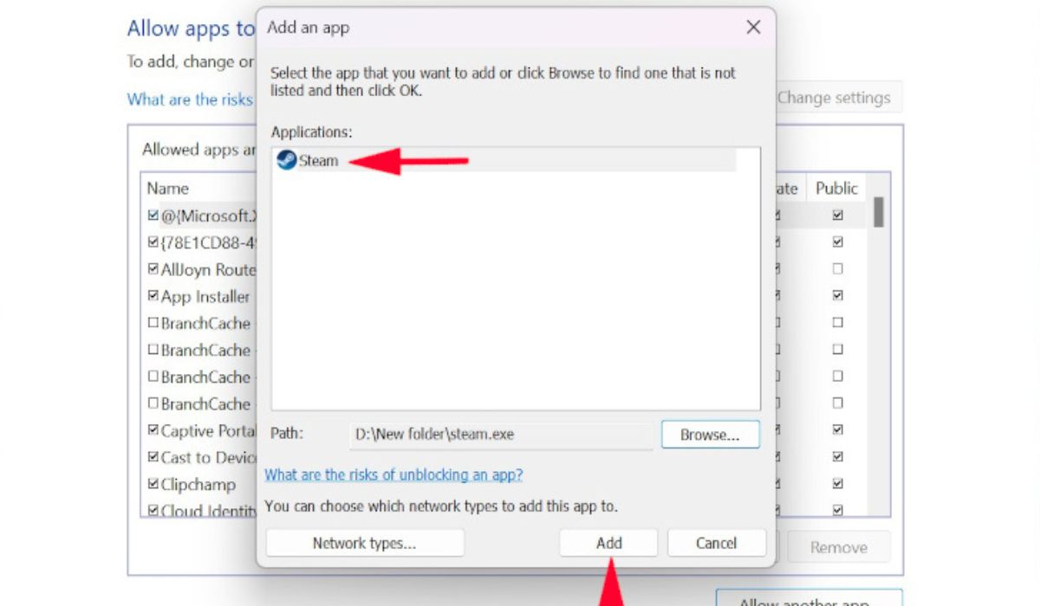Screen dimensions: 1040x606
Task: Click the Remove button in the firewall window
Action: pyautogui.click(x=838, y=547)
